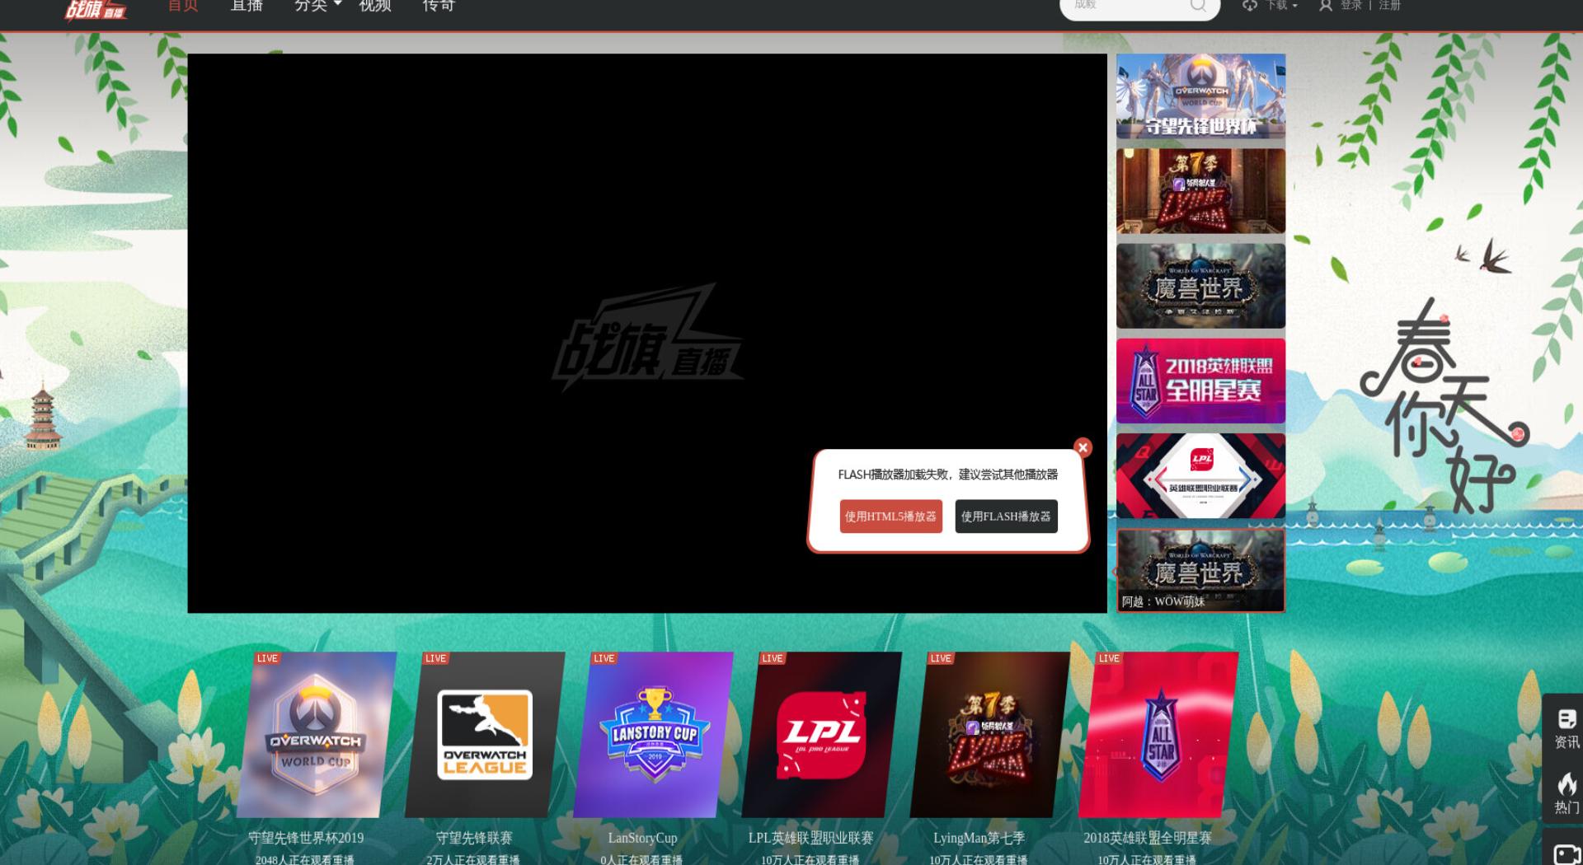Open the 直播 live menu item

[x=247, y=6]
